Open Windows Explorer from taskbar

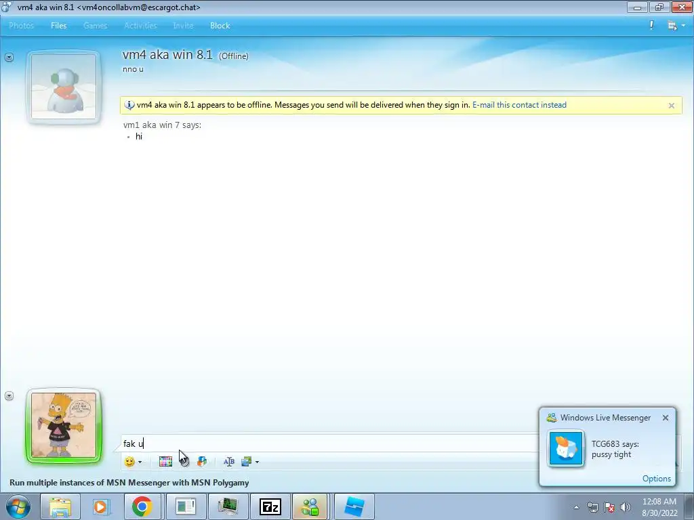pos(60,506)
